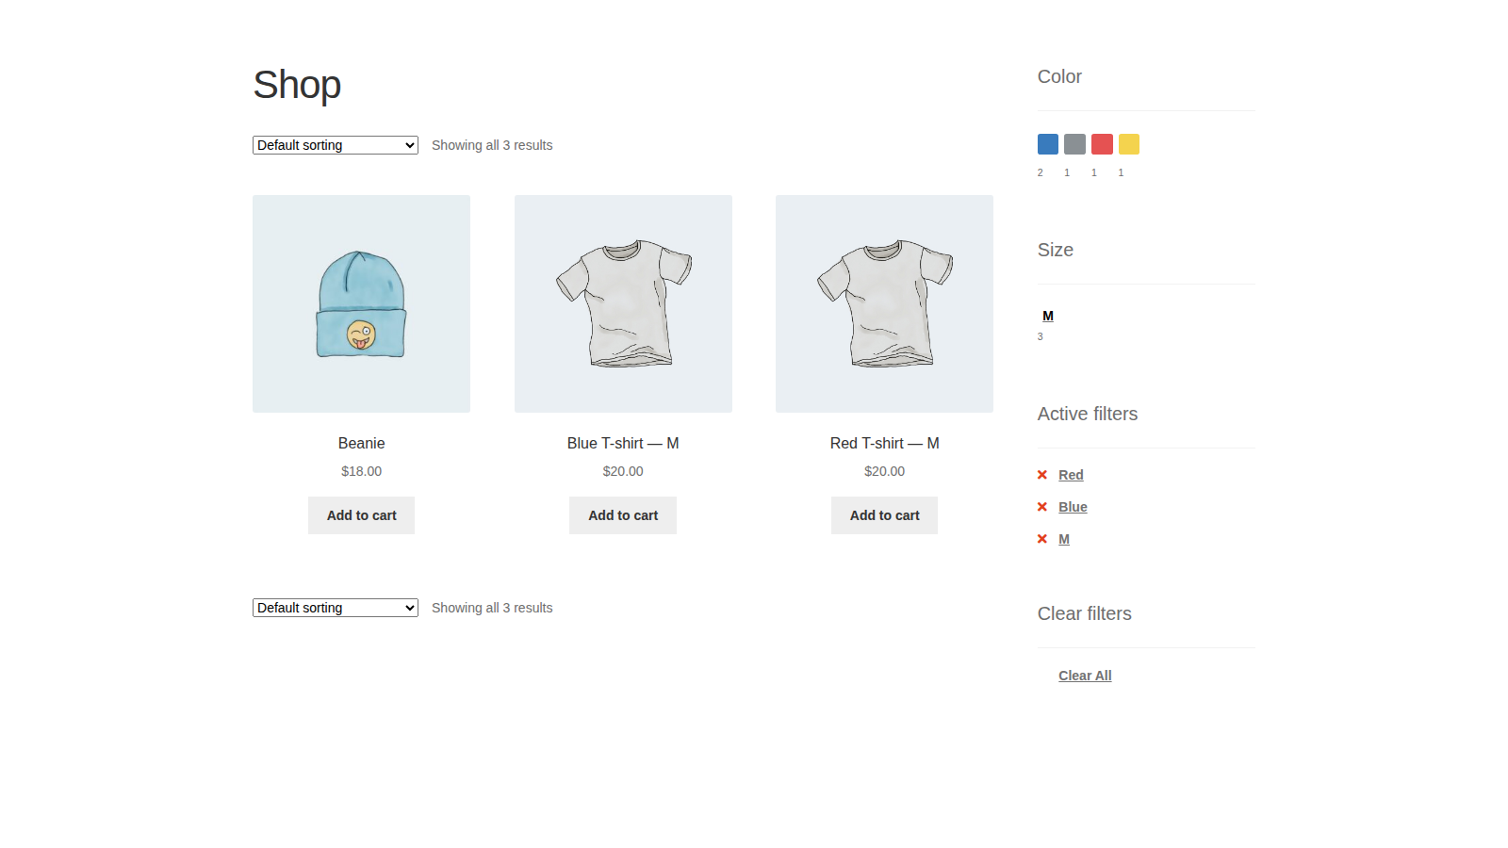Click the Blue active filter link
The width and height of the screenshot is (1508, 848).
[x=1073, y=507]
